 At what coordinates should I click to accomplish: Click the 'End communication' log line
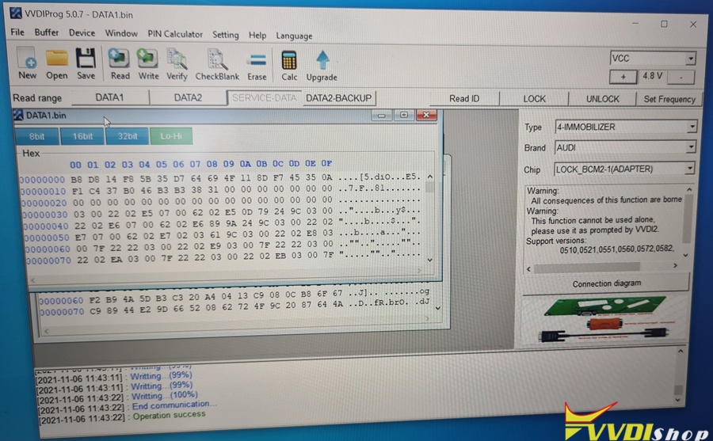(x=174, y=405)
